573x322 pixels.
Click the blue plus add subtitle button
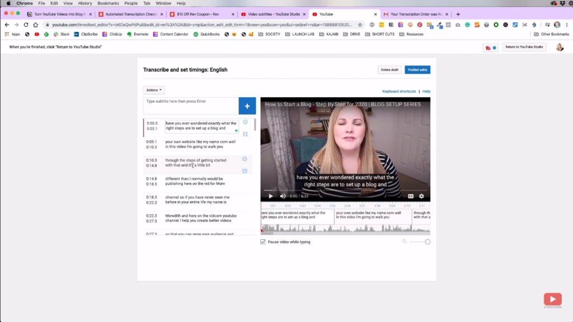[x=247, y=106]
